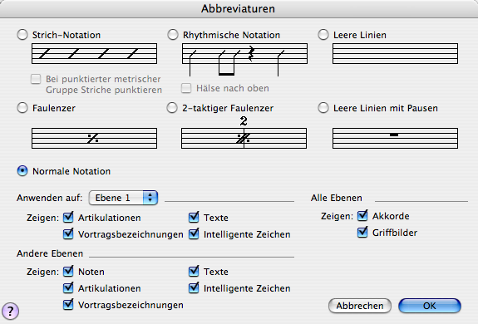Select the Normale Notation radio button
Screen dimensions: 478x324
(22, 171)
